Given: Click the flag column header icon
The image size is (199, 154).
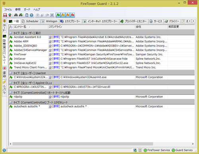Looking at the screenshot, I should (x=11, y=27).
